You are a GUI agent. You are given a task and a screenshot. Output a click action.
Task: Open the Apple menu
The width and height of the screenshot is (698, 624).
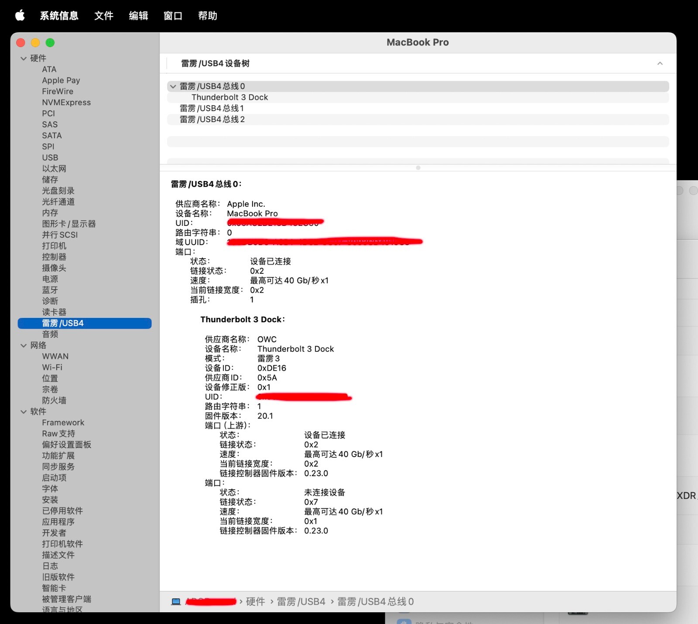[x=20, y=16]
